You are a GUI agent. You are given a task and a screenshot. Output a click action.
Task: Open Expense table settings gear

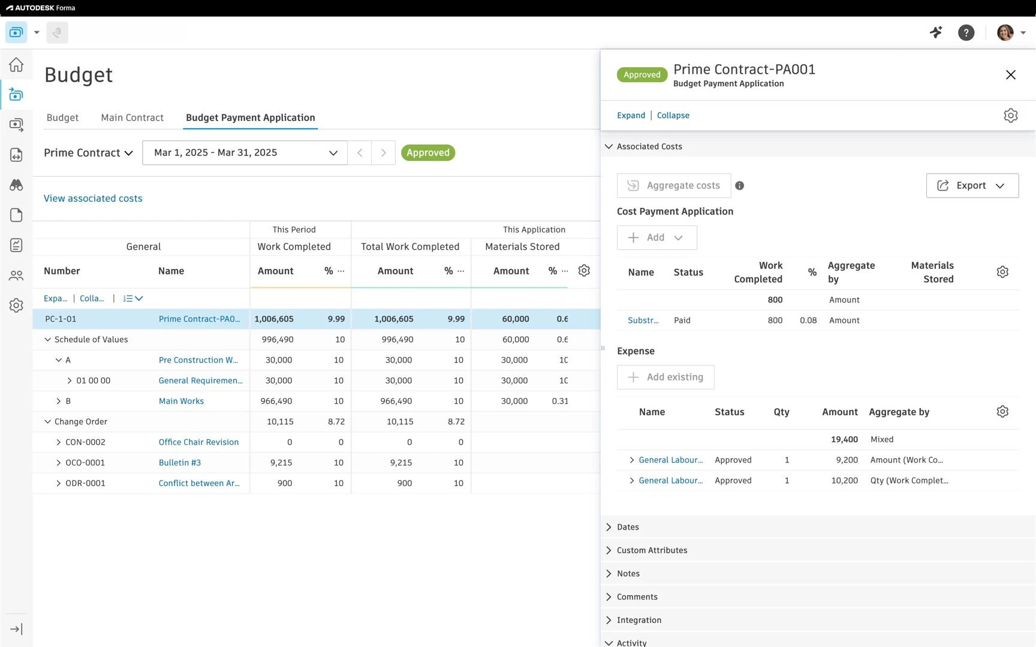click(1002, 412)
